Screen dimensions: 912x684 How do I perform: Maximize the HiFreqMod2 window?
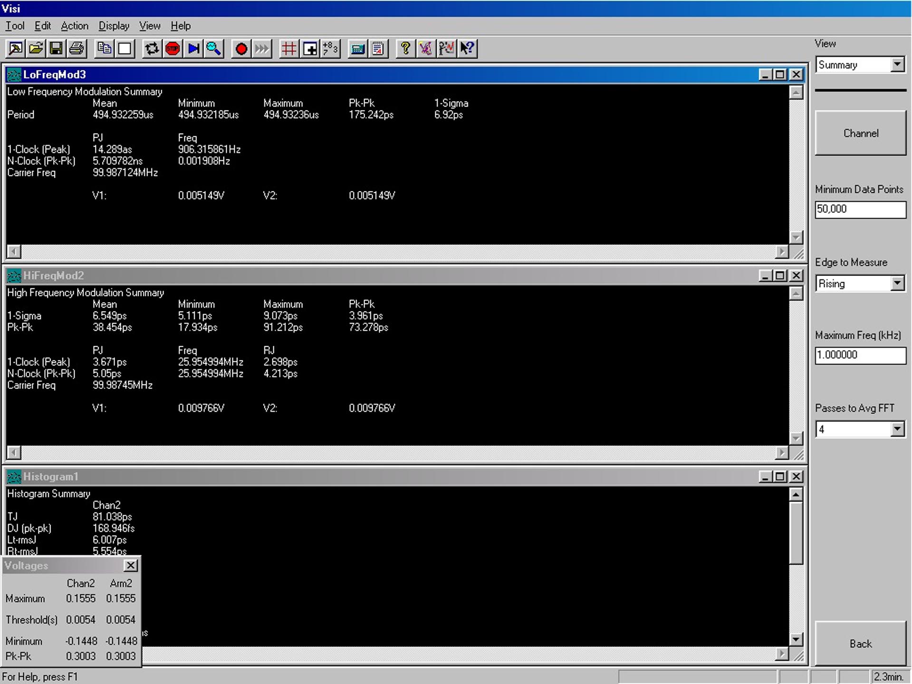780,275
